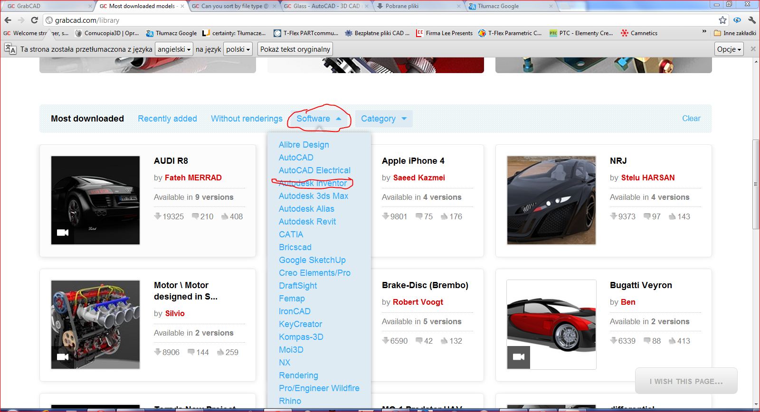This screenshot has height=412, width=760.
Task: Show more bookmarks with chevron
Action: (704, 31)
